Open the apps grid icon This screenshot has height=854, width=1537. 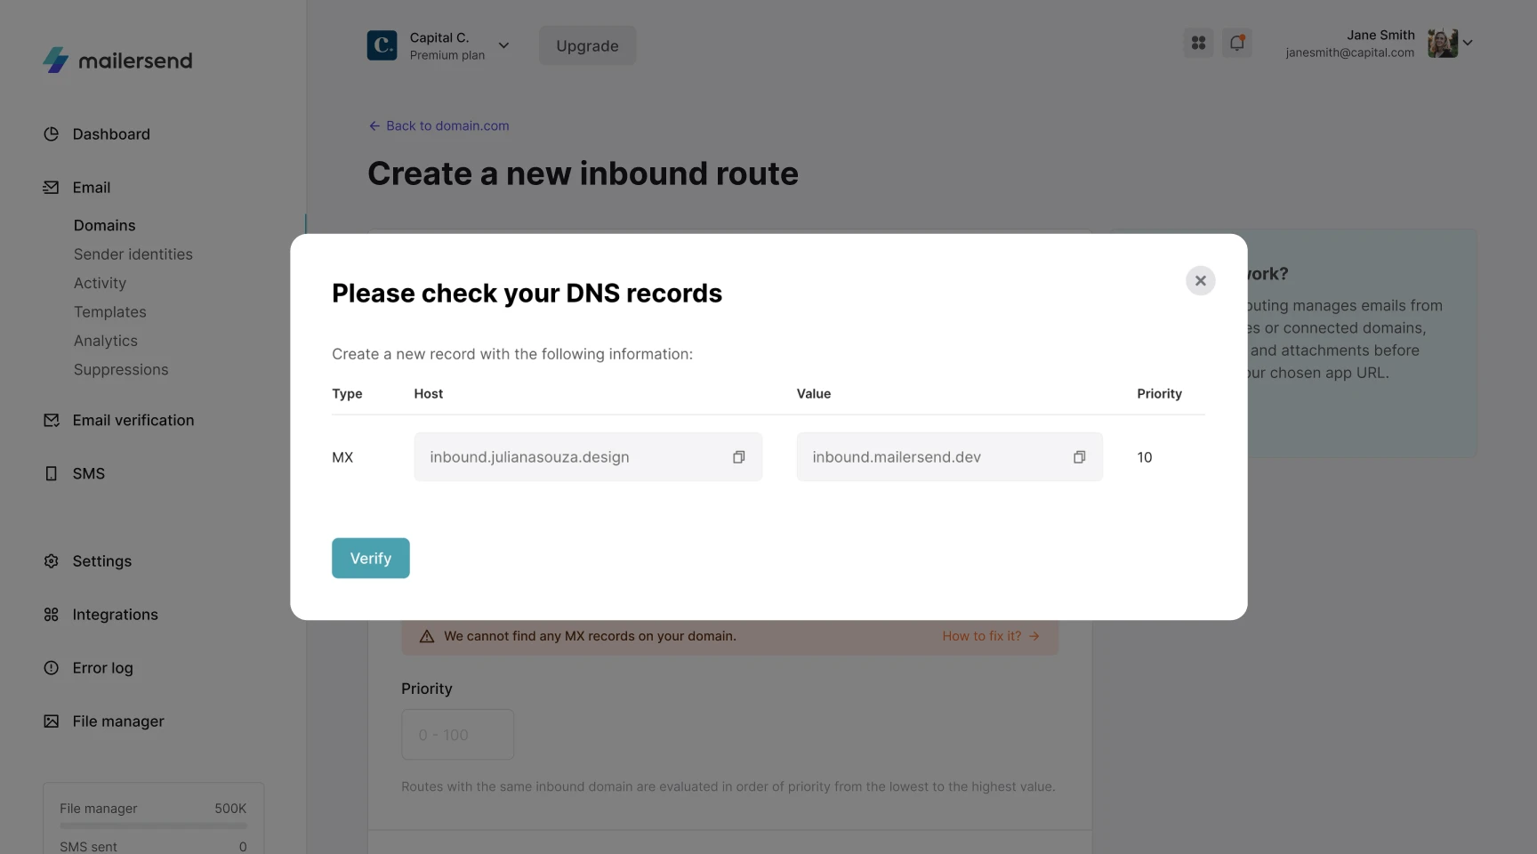(1198, 43)
